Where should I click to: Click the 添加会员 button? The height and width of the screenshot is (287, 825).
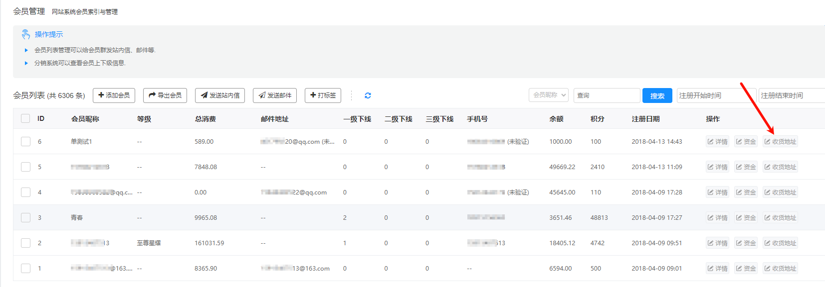pos(114,96)
